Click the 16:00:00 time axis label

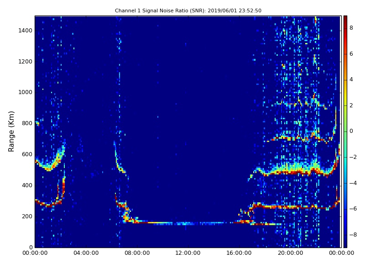[239, 253]
